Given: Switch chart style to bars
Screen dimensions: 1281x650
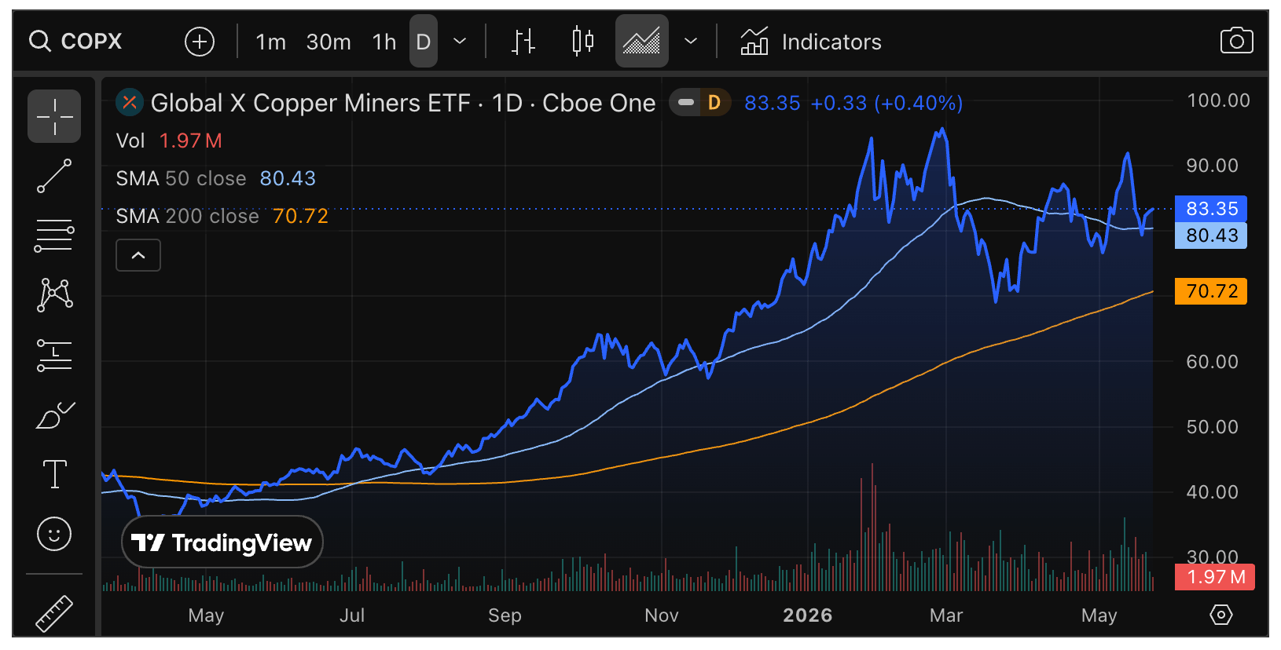Looking at the screenshot, I should (523, 42).
